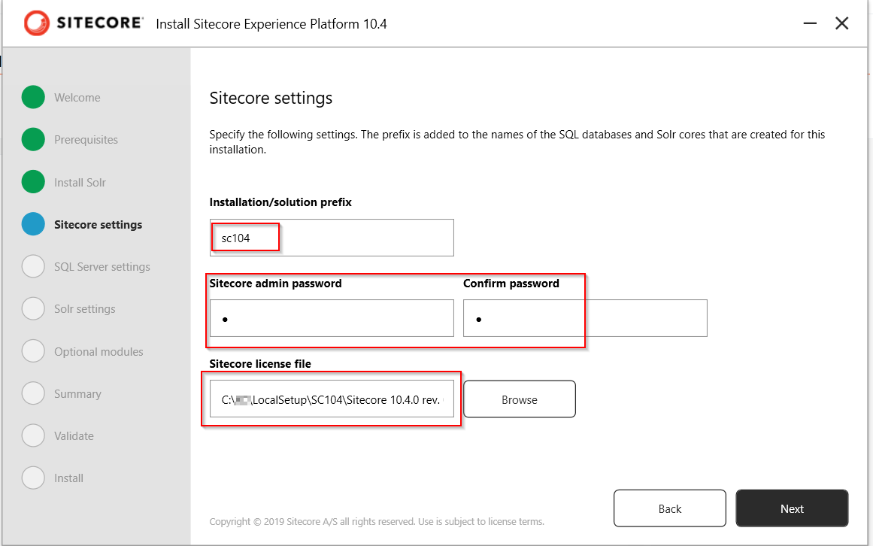Focus the Confirm password field

(585, 318)
